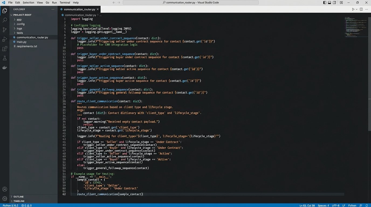The image size is (371, 207).
Task: Toggle the bottom panel layout button
Action: click(329, 3)
